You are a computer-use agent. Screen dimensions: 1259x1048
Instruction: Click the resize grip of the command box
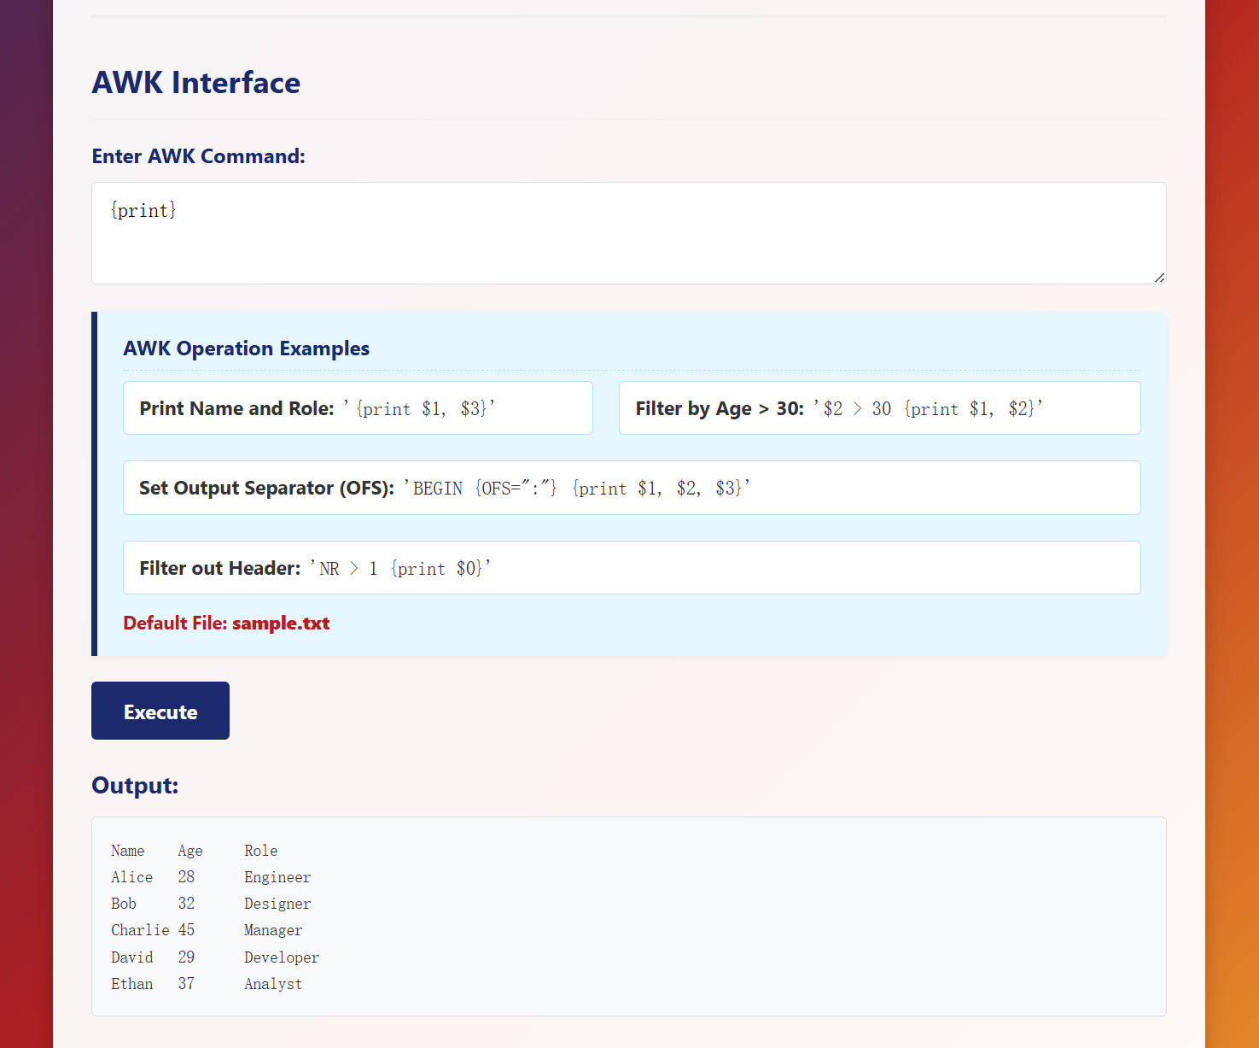click(x=1159, y=278)
